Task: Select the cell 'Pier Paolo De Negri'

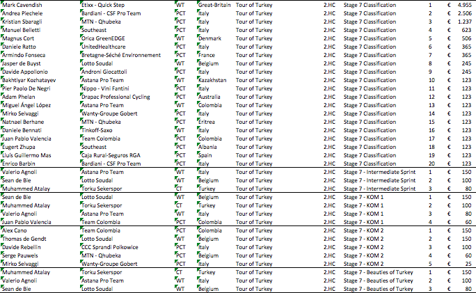Action: tap(26, 88)
